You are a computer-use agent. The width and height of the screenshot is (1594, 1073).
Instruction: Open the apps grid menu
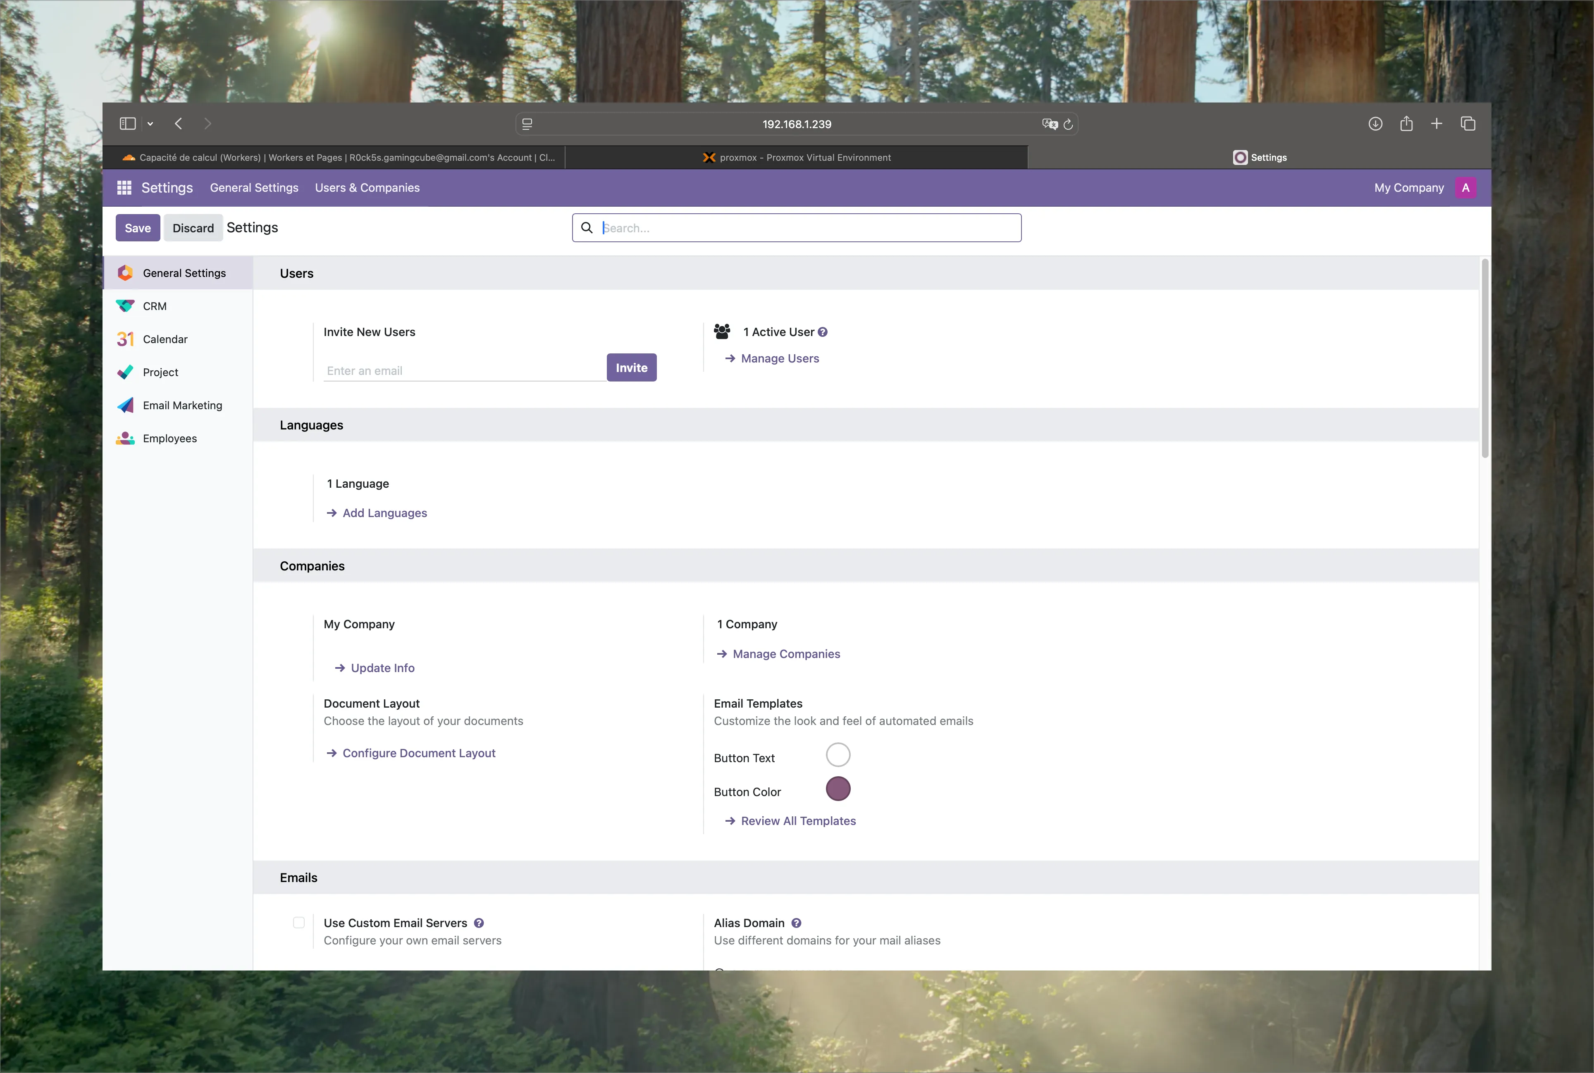(x=124, y=187)
